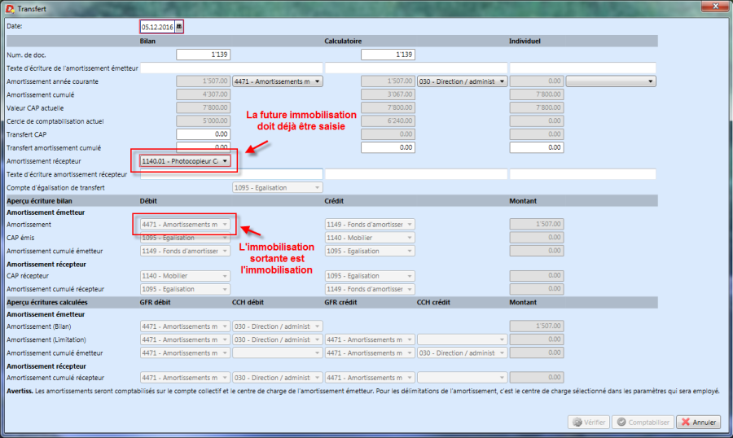Open the calendar picker beside the date field
The width and height of the screenshot is (733, 438).
coord(179,27)
